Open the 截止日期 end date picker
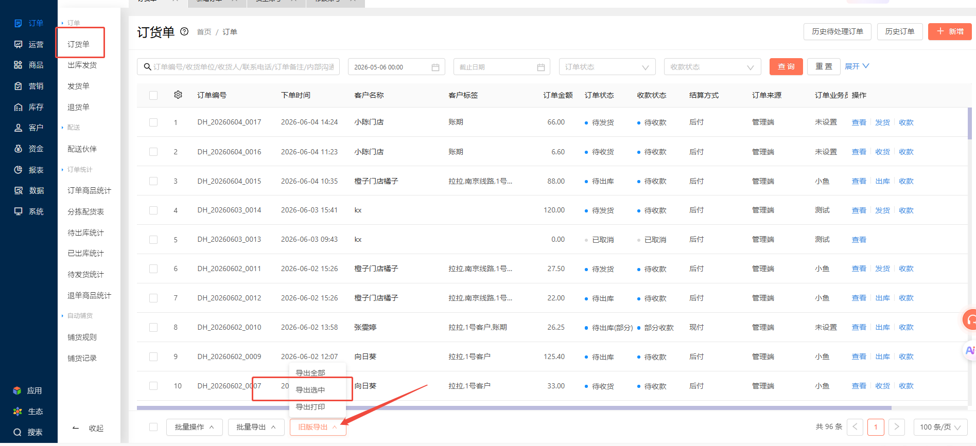Viewport: 976px width, 446px height. (502, 67)
